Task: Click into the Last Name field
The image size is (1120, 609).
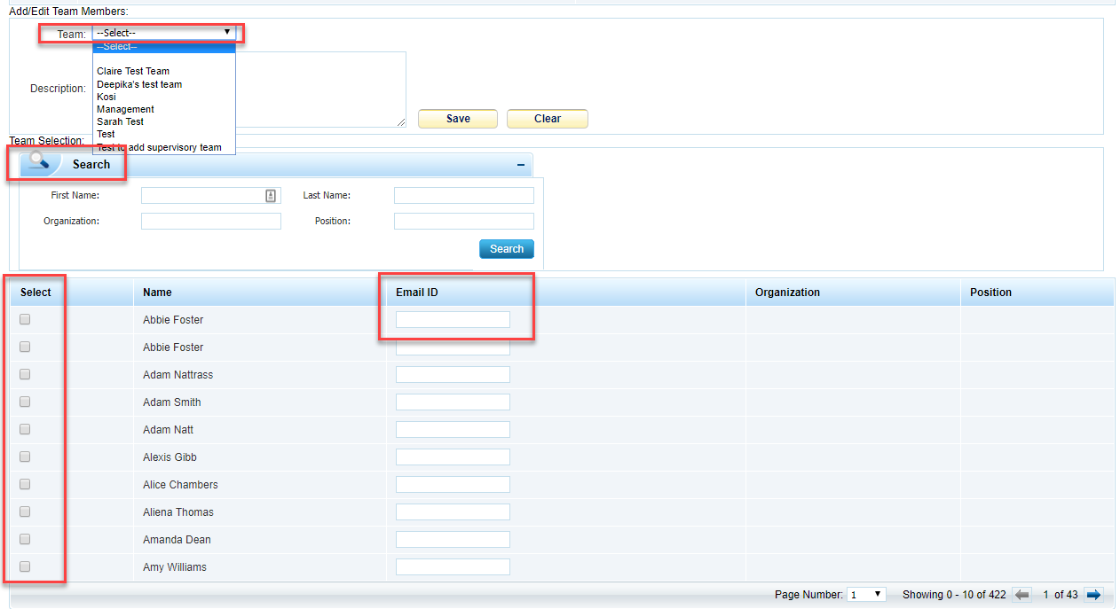Action: [x=463, y=196]
